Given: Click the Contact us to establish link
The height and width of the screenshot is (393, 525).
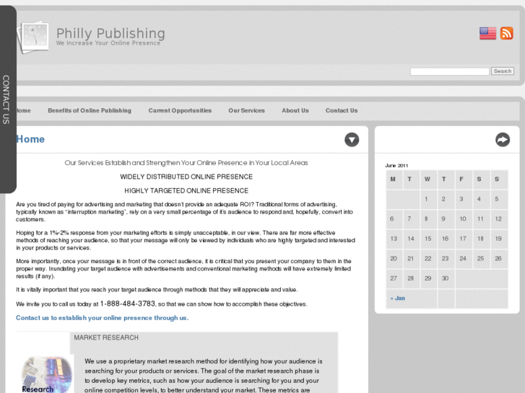Looking at the screenshot, I should tap(102, 318).
